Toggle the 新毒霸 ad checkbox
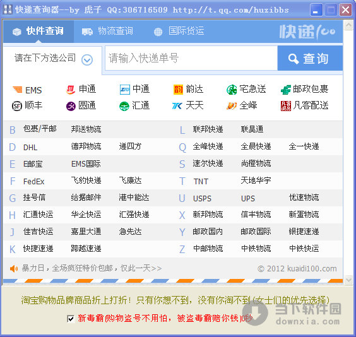This screenshot has width=356, height=337. pyautogui.click(x=71, y=319)
